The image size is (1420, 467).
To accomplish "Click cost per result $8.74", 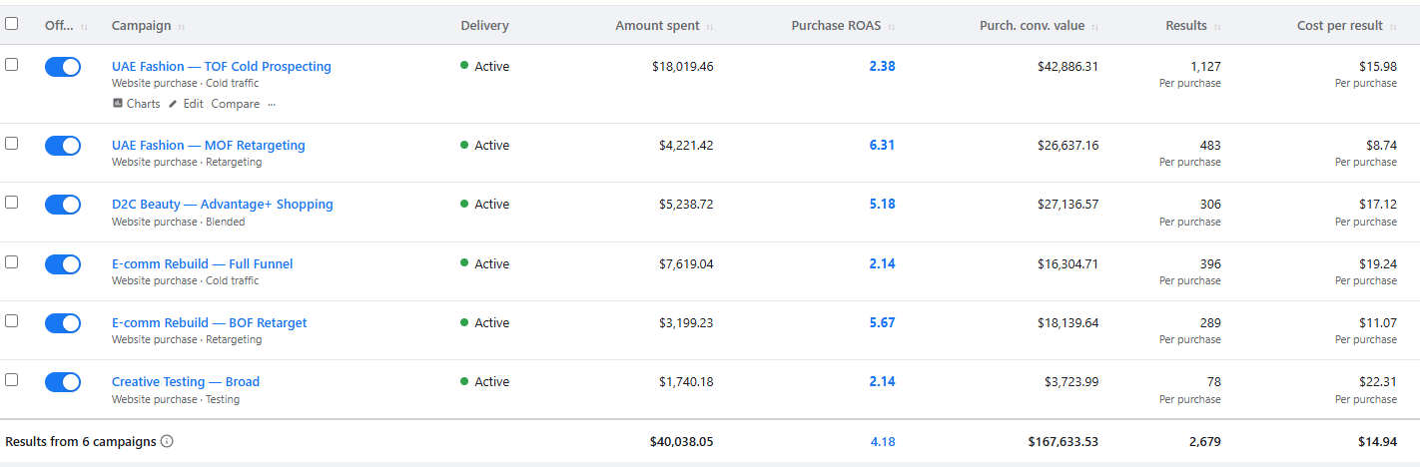I will (x=1381, y=146).
